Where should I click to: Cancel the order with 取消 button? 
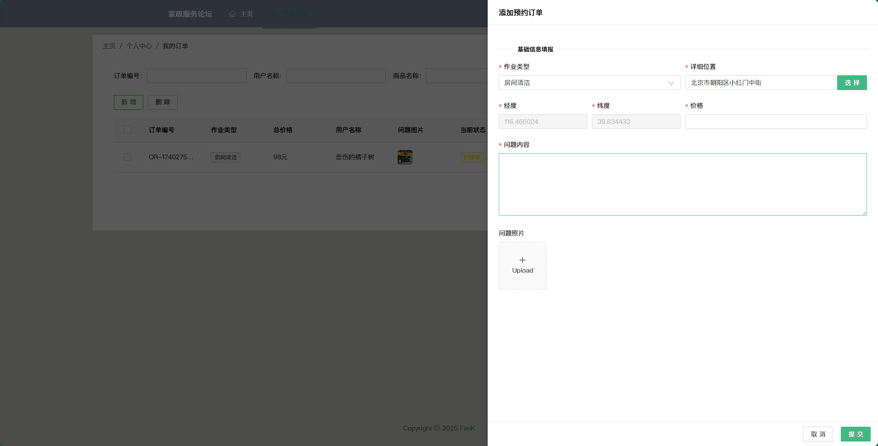[x=817, y=434]
